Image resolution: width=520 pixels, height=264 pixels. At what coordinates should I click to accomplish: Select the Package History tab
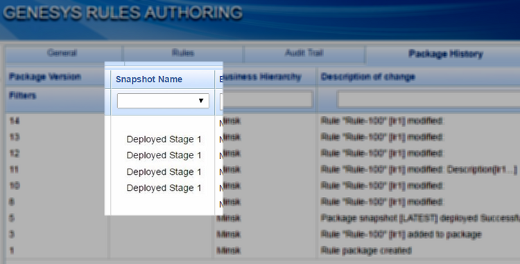[x=445, y=54]
